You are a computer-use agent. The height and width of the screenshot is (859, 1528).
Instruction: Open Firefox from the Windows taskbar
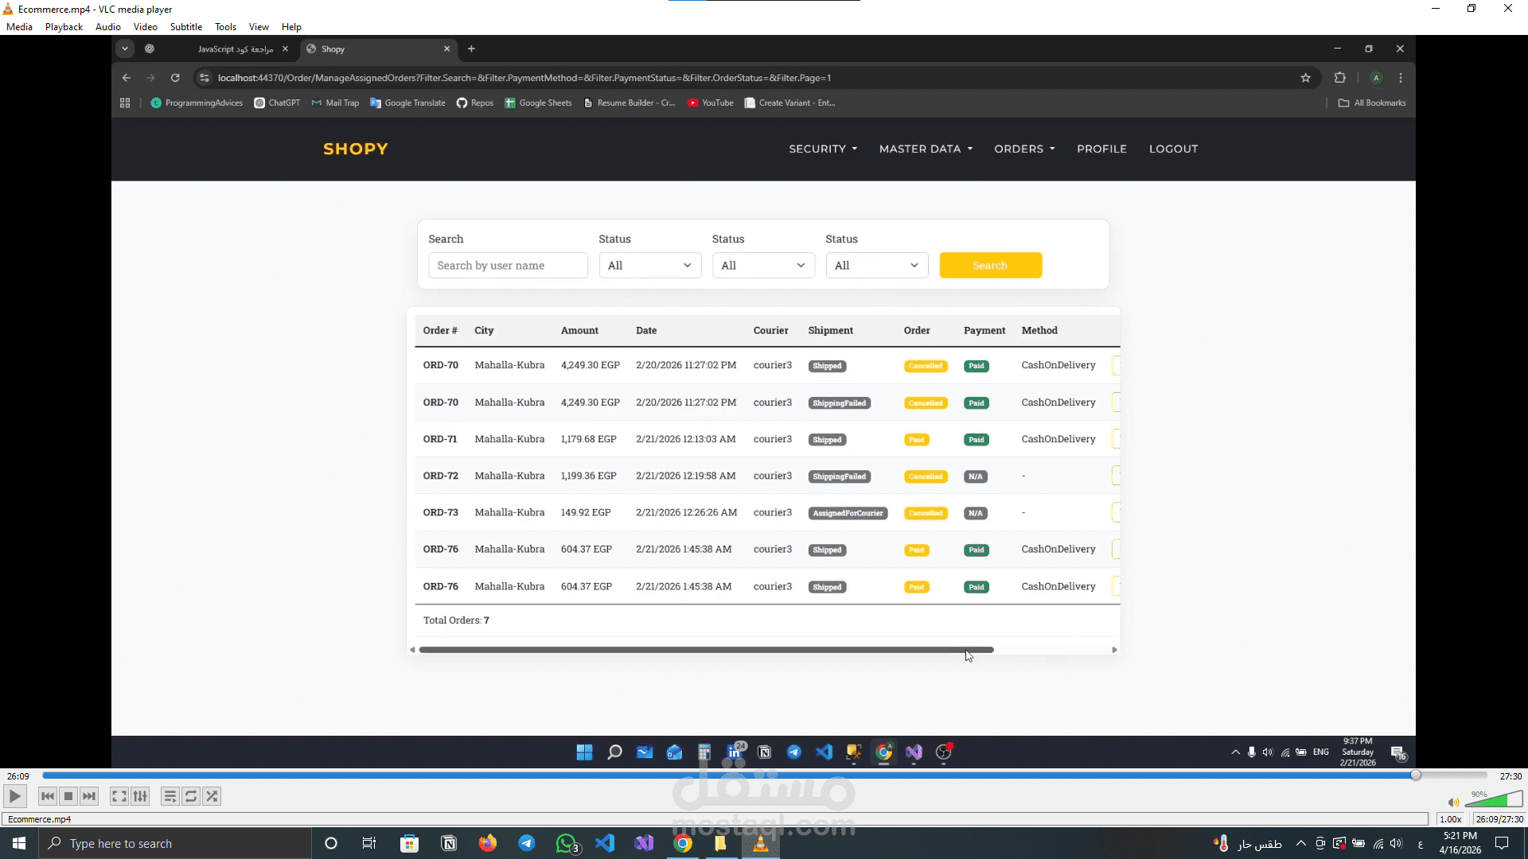tap(488, 843)
